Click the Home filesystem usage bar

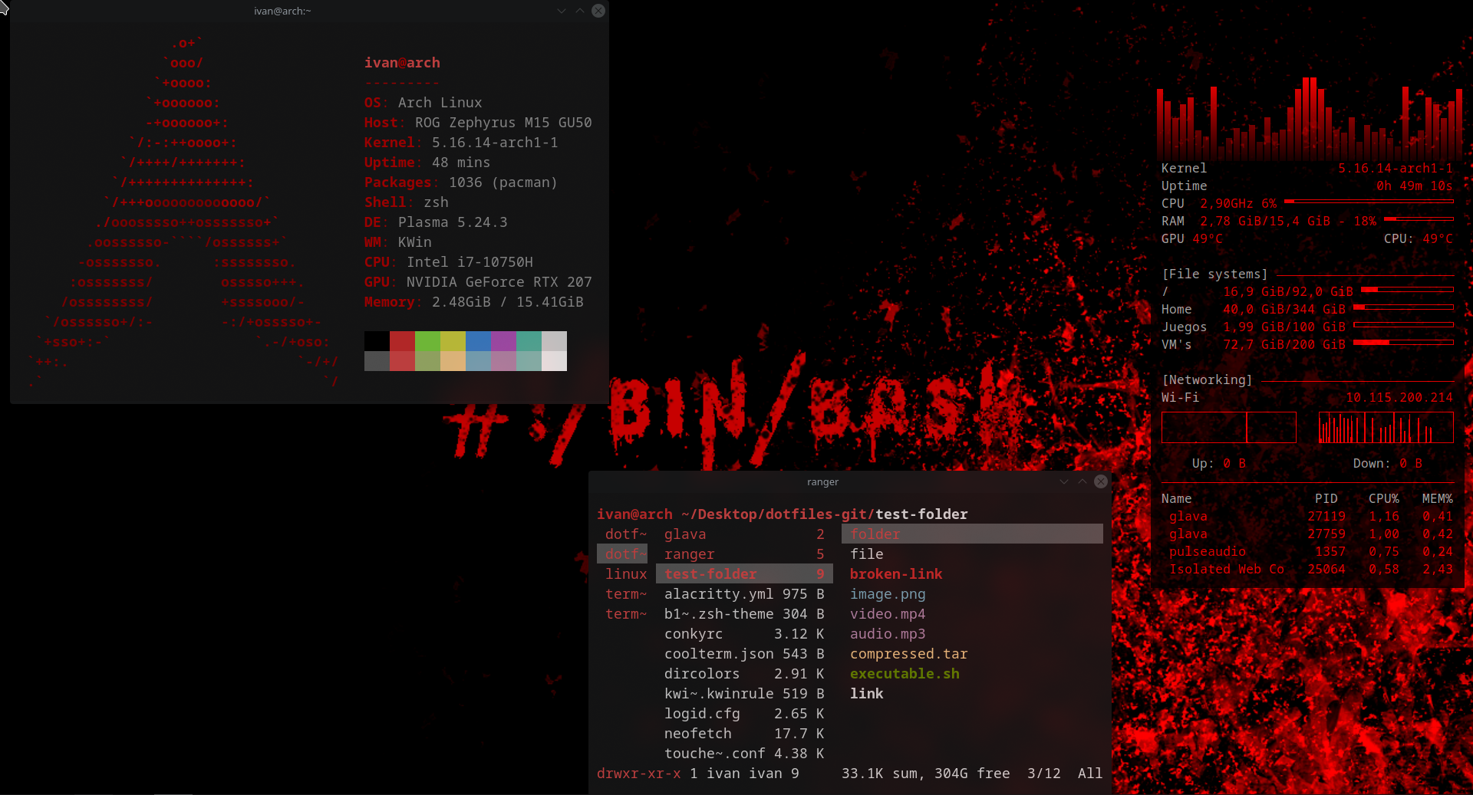point(1404,307)
